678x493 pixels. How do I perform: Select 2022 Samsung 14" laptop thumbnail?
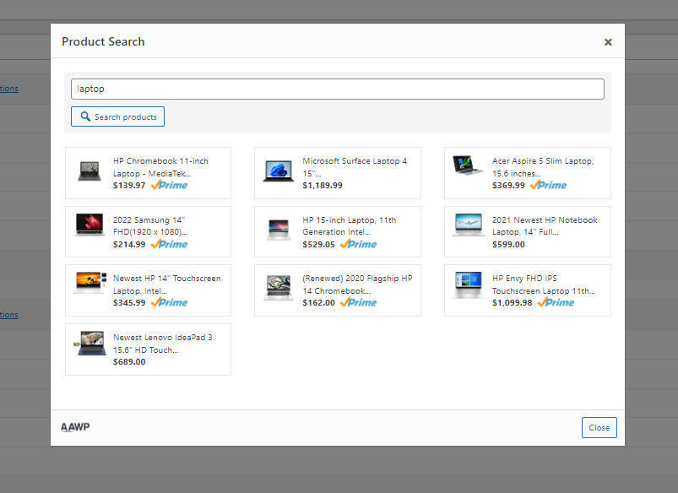click(90, 225)
